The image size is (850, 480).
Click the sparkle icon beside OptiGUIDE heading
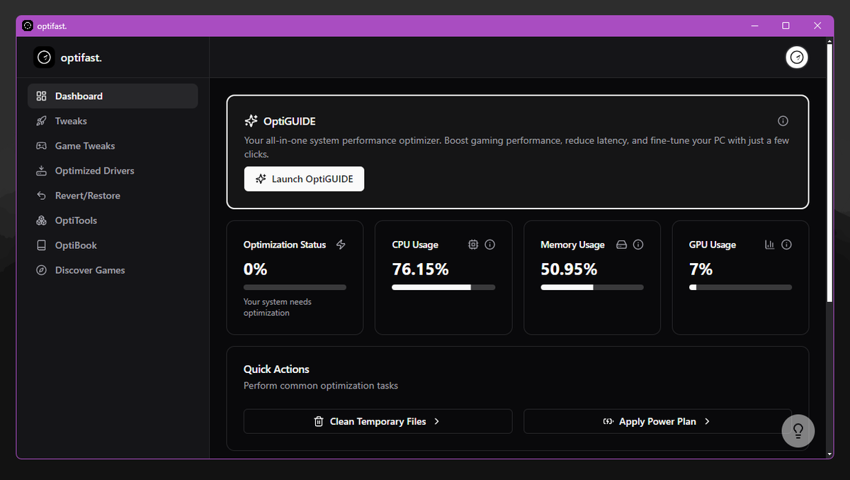(x=251, y=121)
